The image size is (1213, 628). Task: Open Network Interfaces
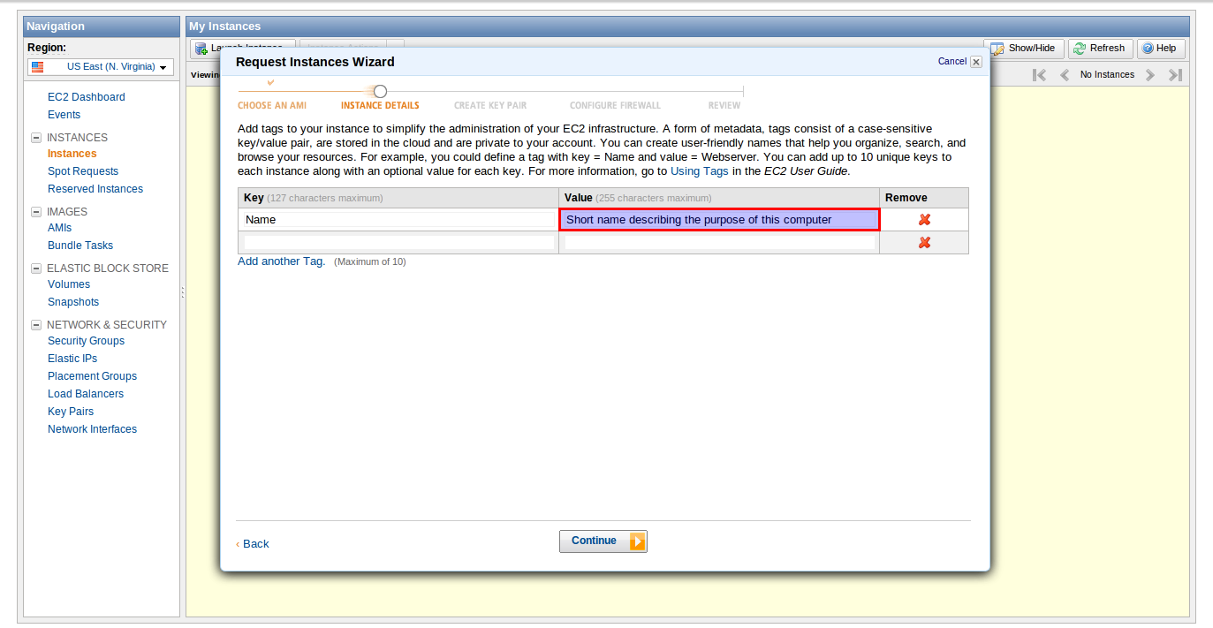pyautogui.click(x=92, y=429)
